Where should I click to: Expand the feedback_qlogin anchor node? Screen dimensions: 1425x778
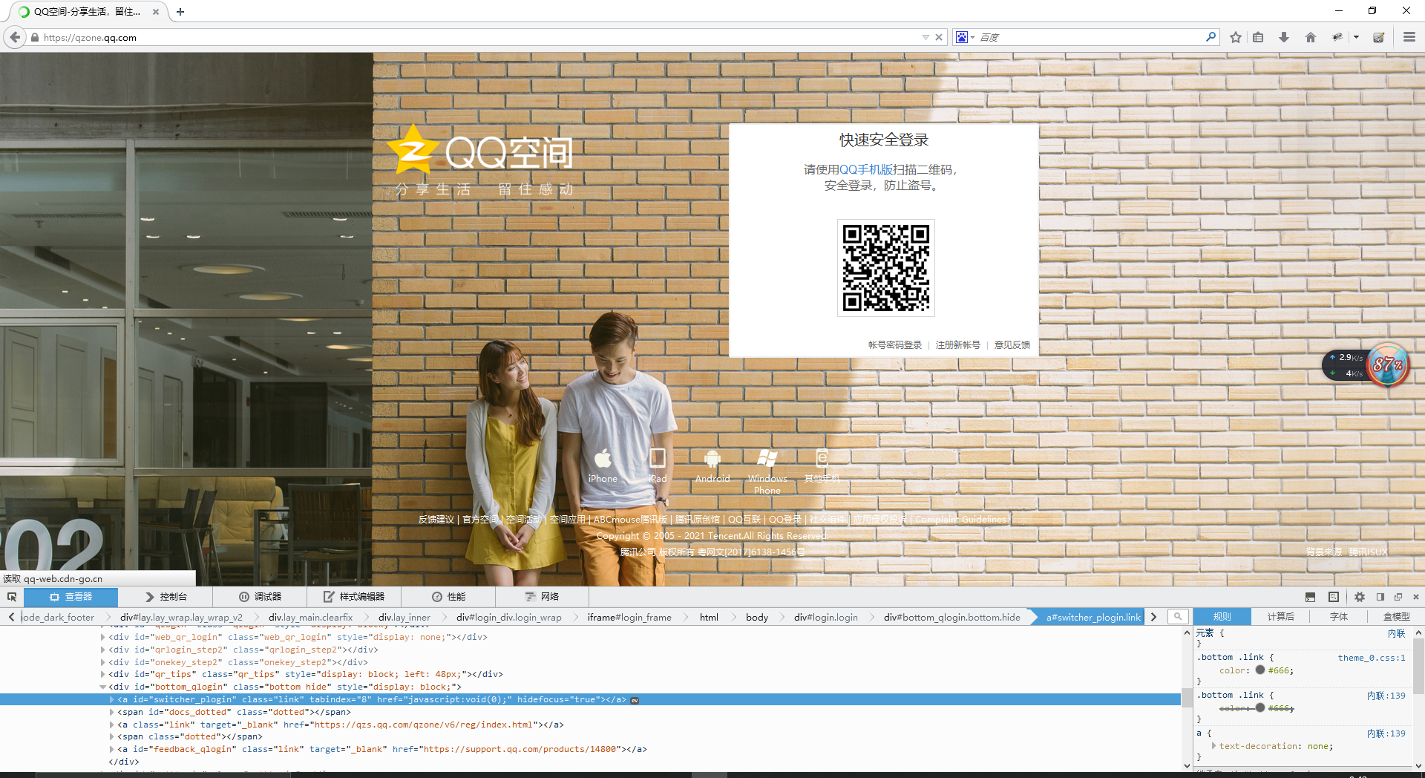pyautogui.click(x=112, y=750)
